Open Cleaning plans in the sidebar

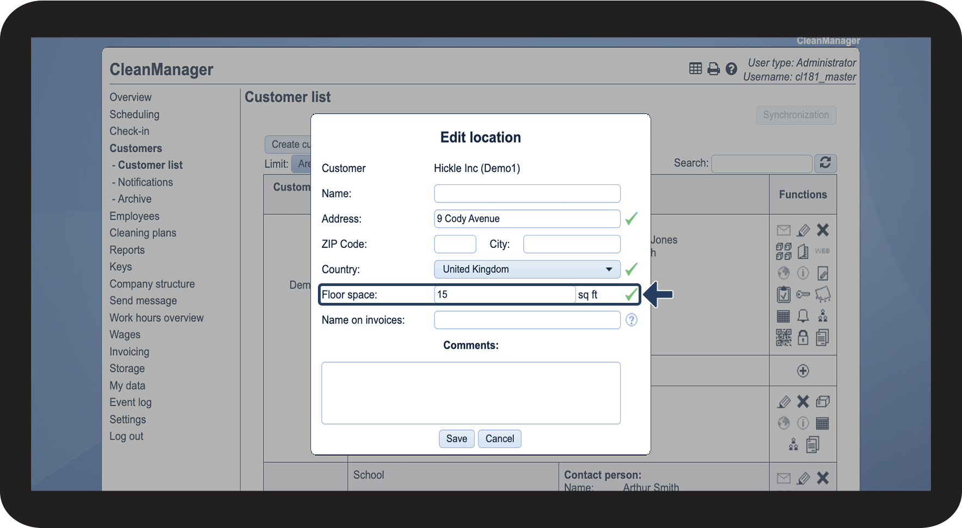tap(143, 233)
